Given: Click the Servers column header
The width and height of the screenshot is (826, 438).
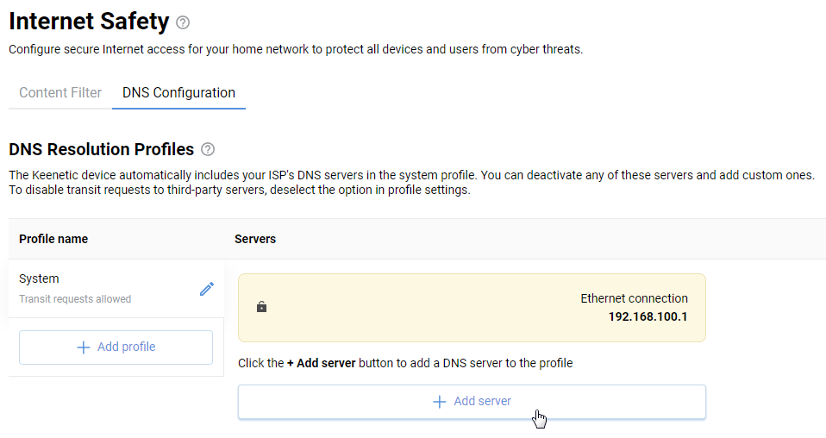Looking at the screenshot, I should pos(255,239).
